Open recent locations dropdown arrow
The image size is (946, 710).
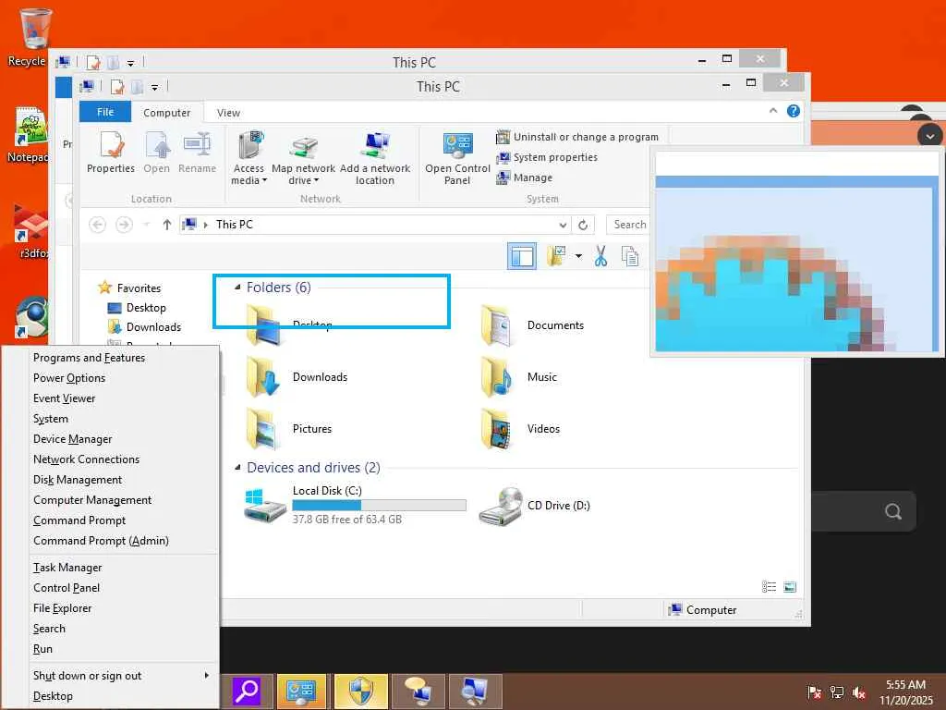coord(146,225)
